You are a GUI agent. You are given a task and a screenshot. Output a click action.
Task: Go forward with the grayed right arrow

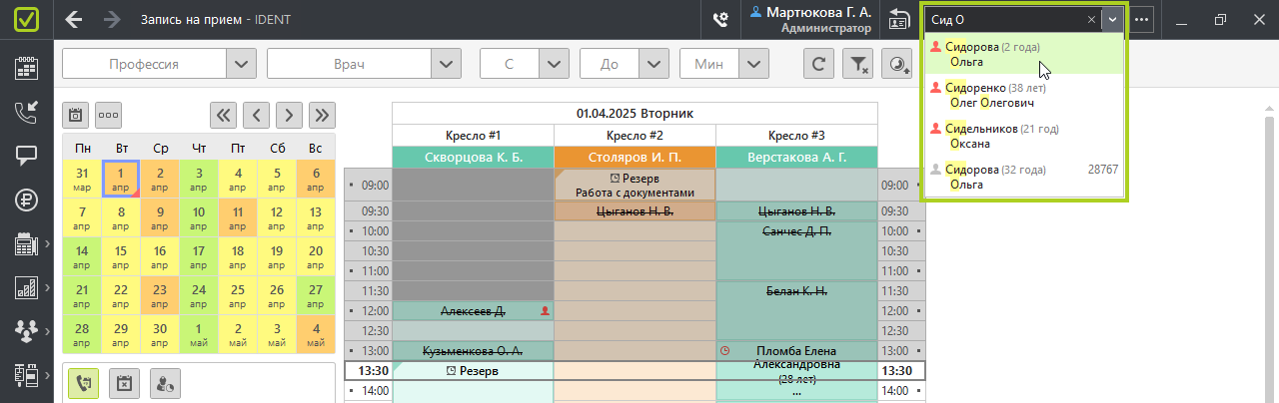click(113, 20)
